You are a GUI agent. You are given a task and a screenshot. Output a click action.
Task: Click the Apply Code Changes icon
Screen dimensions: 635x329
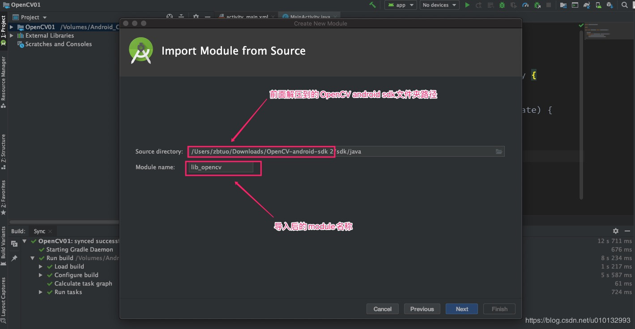tap(490, 5)
